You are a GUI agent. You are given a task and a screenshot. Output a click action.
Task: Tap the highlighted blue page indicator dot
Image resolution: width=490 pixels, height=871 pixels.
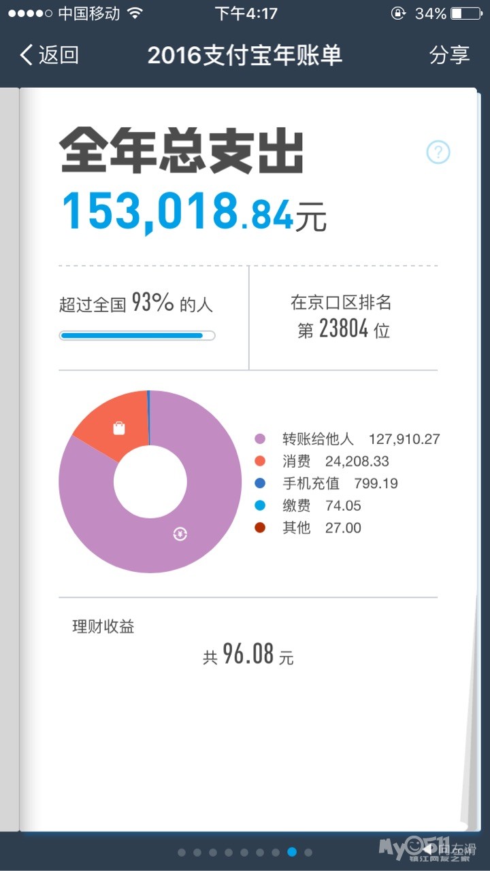(292, 852)
